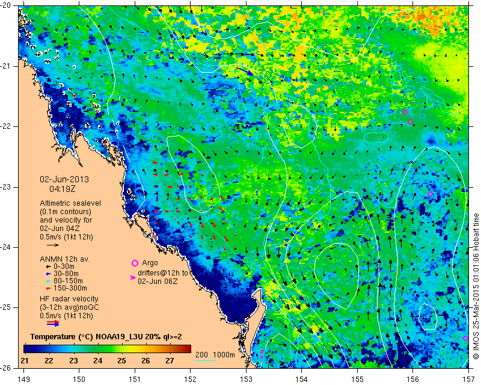Click the latitude axis label -20
Screen dimensions: 481x385
click(x=6, y=5)
